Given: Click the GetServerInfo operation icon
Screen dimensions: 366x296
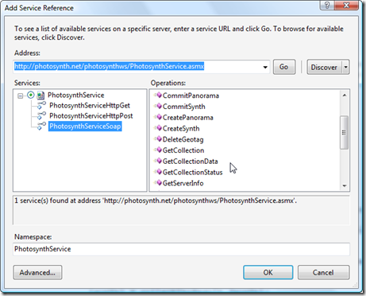Looking at the screenshot, I should click(159, 183).
